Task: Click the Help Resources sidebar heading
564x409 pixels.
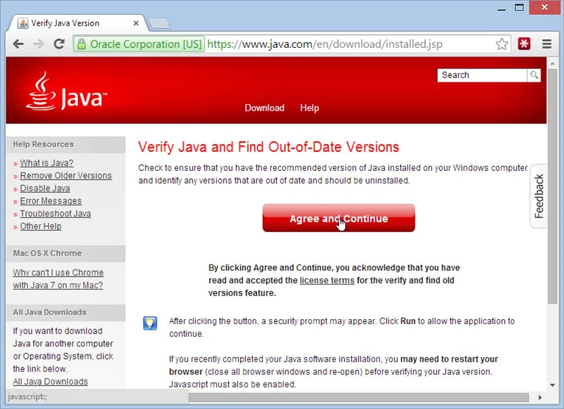Action: (43, 144)
